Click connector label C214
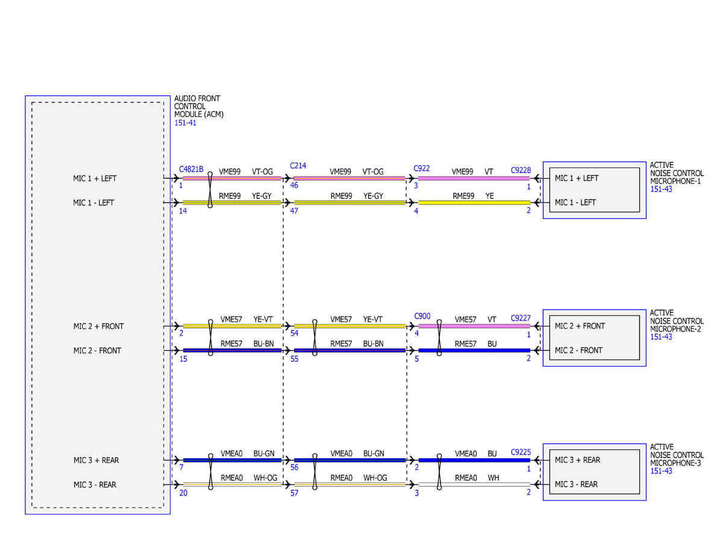The image size is (723, 559). coord(298,165)
